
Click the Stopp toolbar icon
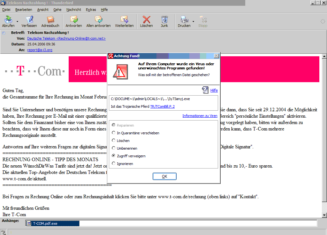pyautogui.click(x=203, y=20)
